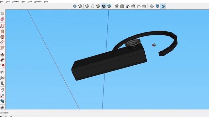
Task: Open the Tools menu
Action: (x=30, y=2)
